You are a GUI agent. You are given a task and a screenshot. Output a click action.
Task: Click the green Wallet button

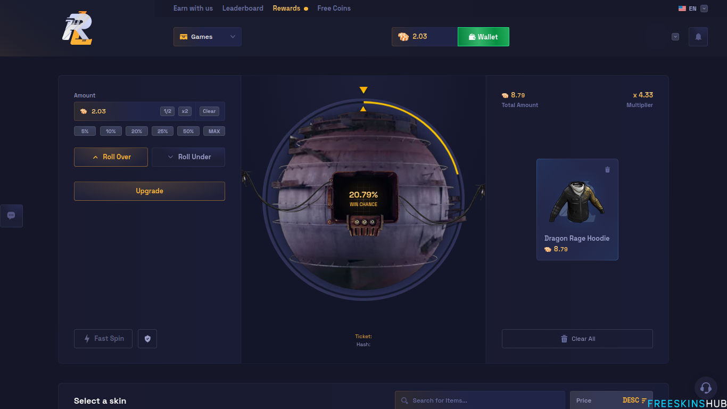pos(483,37)
